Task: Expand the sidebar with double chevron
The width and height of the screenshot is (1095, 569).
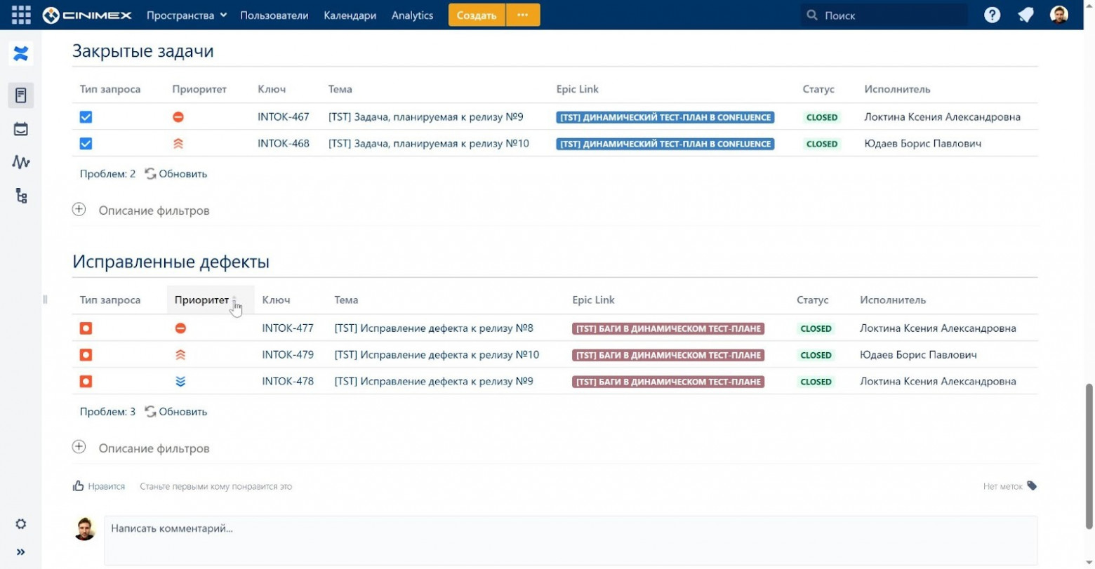Action: [x=21, y=552]
